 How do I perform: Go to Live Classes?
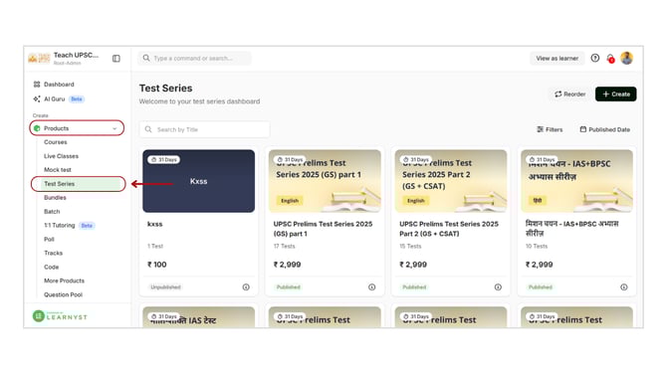(62, 156)
